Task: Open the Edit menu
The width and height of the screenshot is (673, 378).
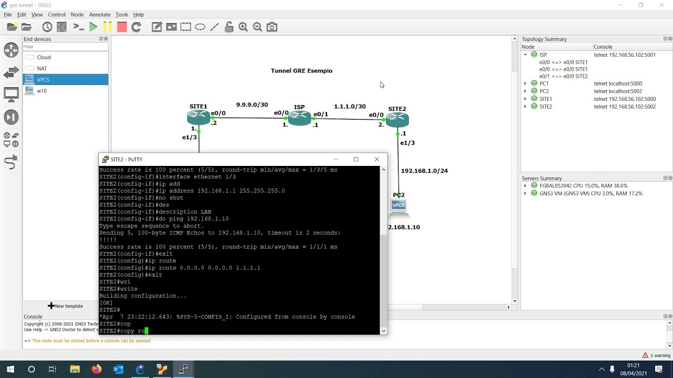Action: (x=22, y=15)
